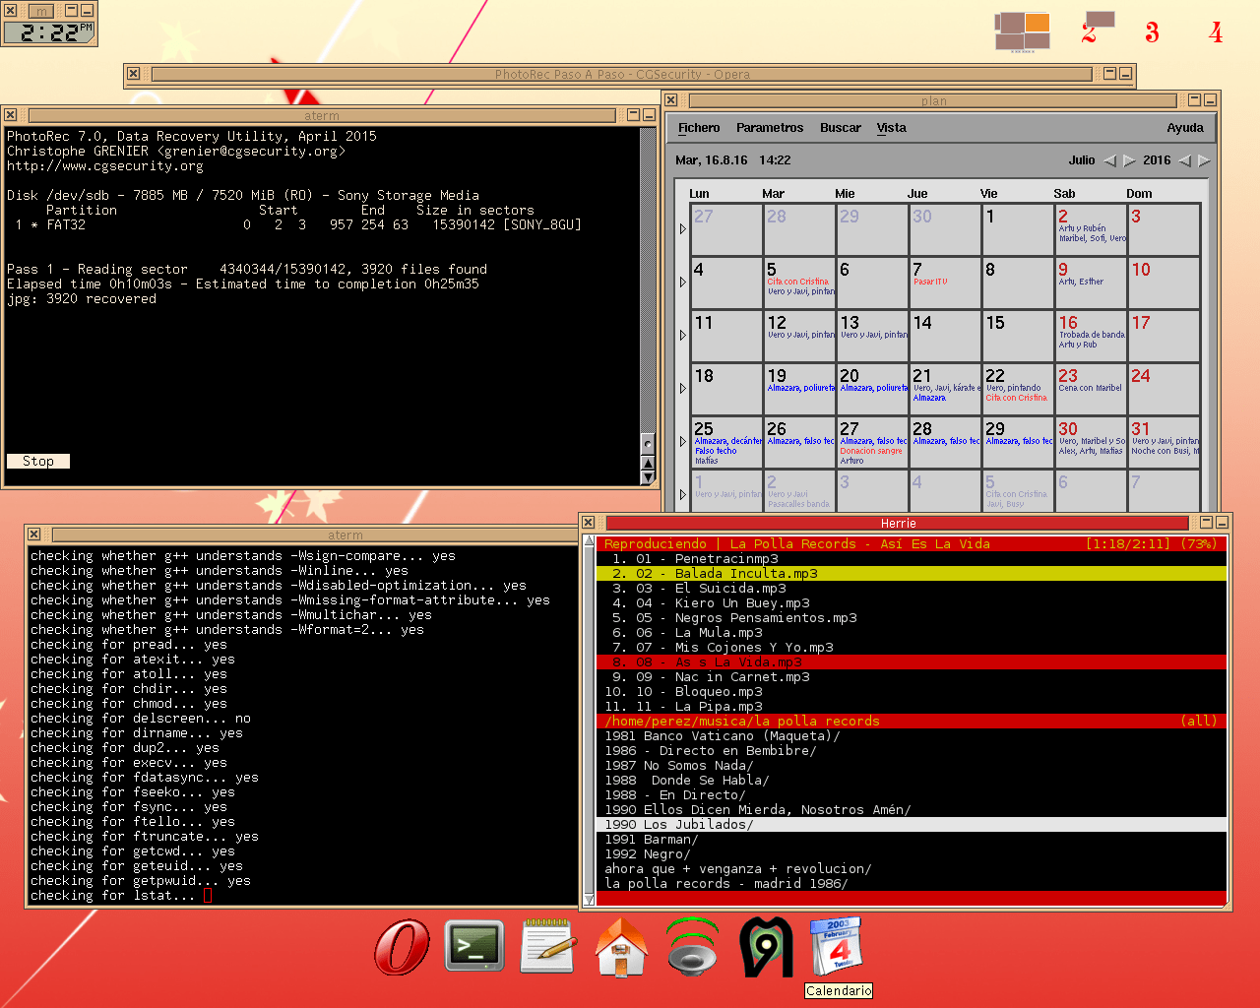
Task: Open the Donacion sangre entry on July 27
Action: tap(871, 451)
